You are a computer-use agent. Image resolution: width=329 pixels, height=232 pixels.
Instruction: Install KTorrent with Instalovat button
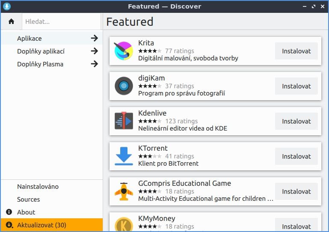click(x=296, y=156)
